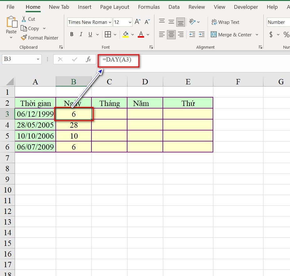Toggle Italic formatting
290x276 pixels.
[x=81, y=34]
